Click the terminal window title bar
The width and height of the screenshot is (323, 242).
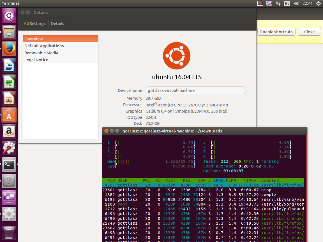click(205, 131)
